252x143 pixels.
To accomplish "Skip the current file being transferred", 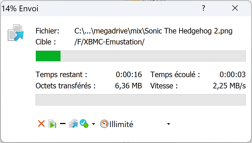I will 52,124.
